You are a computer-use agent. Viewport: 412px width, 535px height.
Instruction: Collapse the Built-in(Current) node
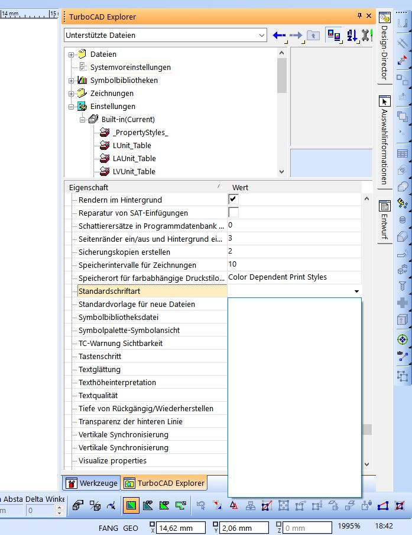coord(82,120)
